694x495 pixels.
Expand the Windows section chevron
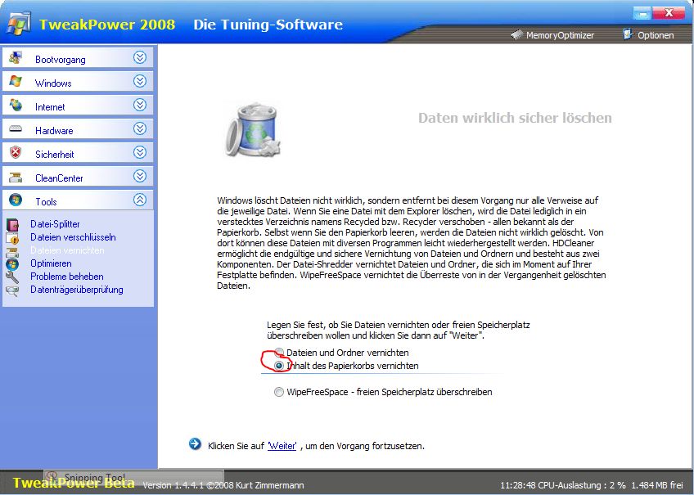pyautogui.click(x=140, y=81)
